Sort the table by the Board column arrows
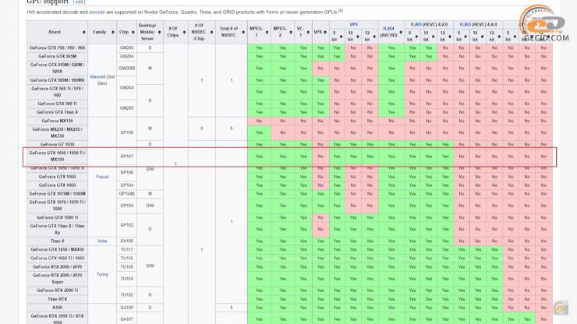 [x=84, y=33]
